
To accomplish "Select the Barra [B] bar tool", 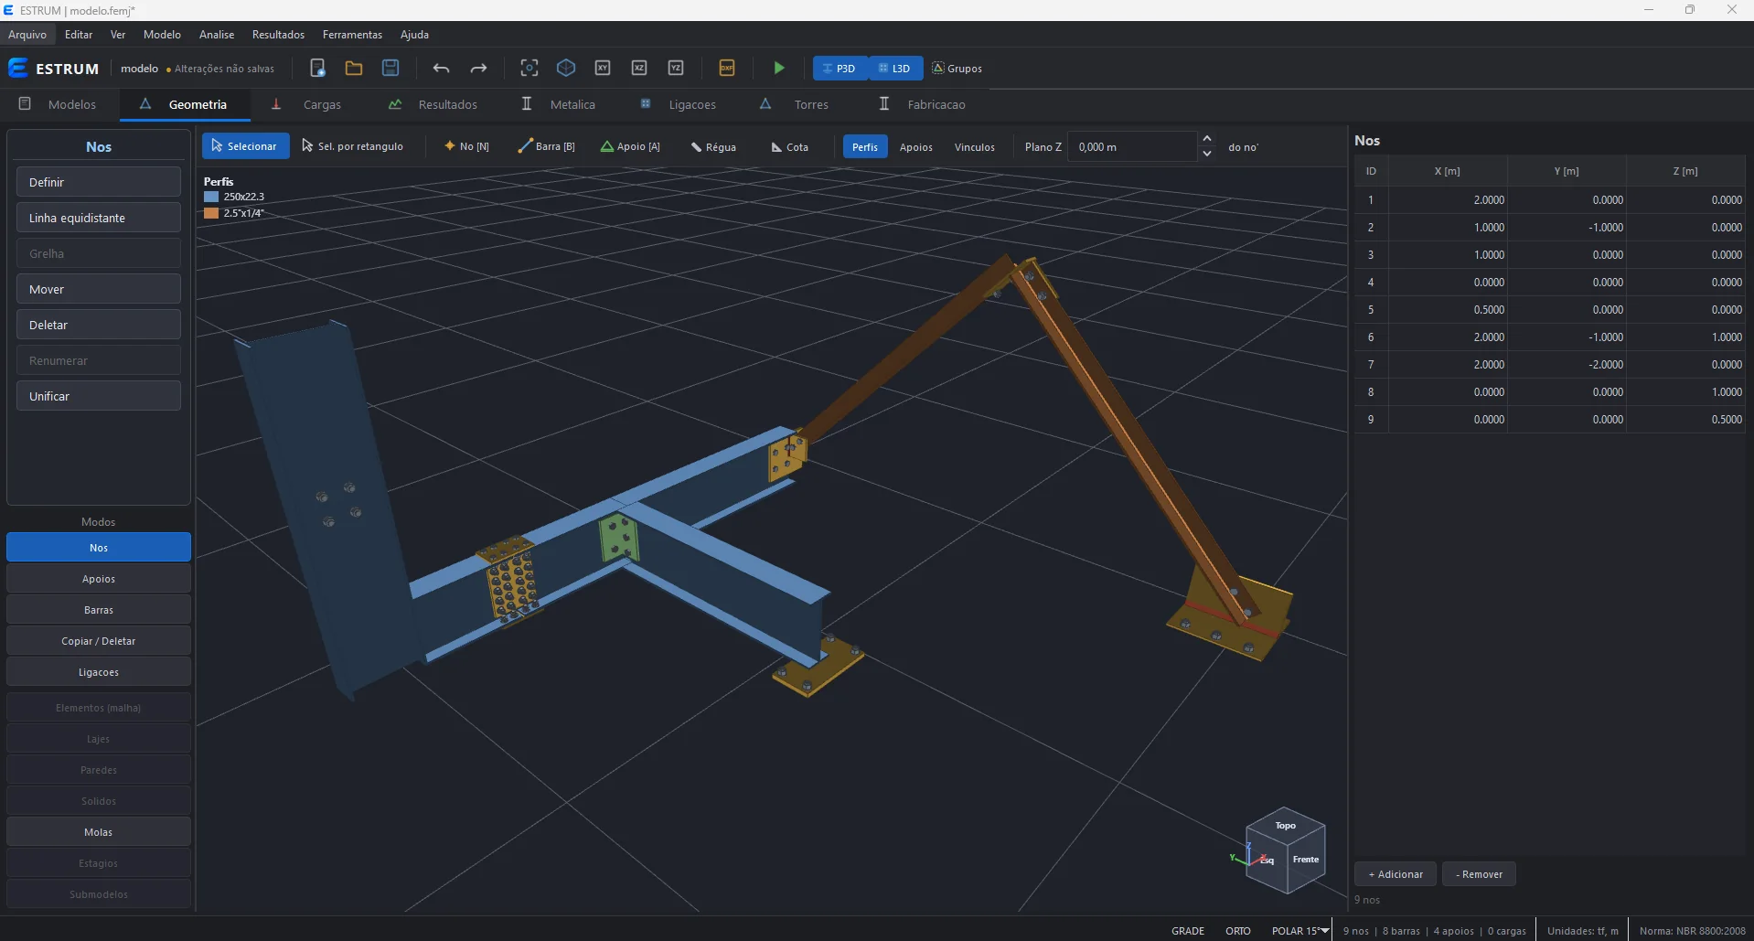I will click(546, 146).
